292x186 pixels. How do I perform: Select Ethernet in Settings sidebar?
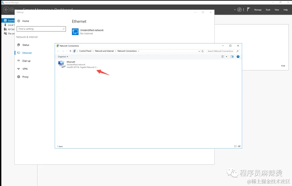tap(27, 53)
